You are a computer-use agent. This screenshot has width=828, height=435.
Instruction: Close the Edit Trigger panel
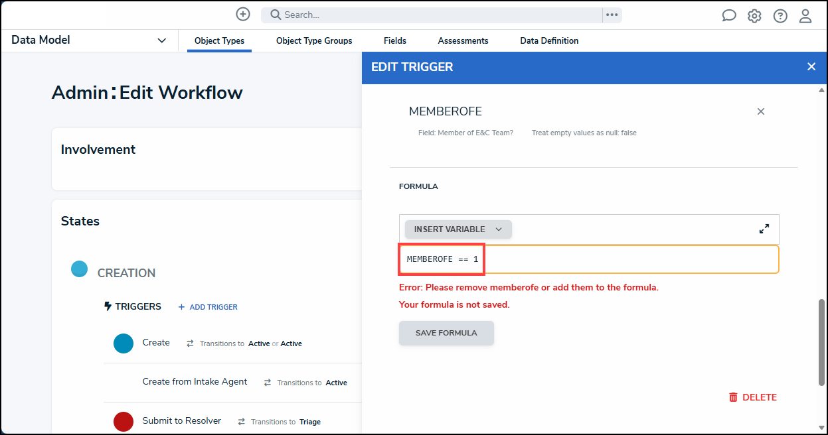811,66
